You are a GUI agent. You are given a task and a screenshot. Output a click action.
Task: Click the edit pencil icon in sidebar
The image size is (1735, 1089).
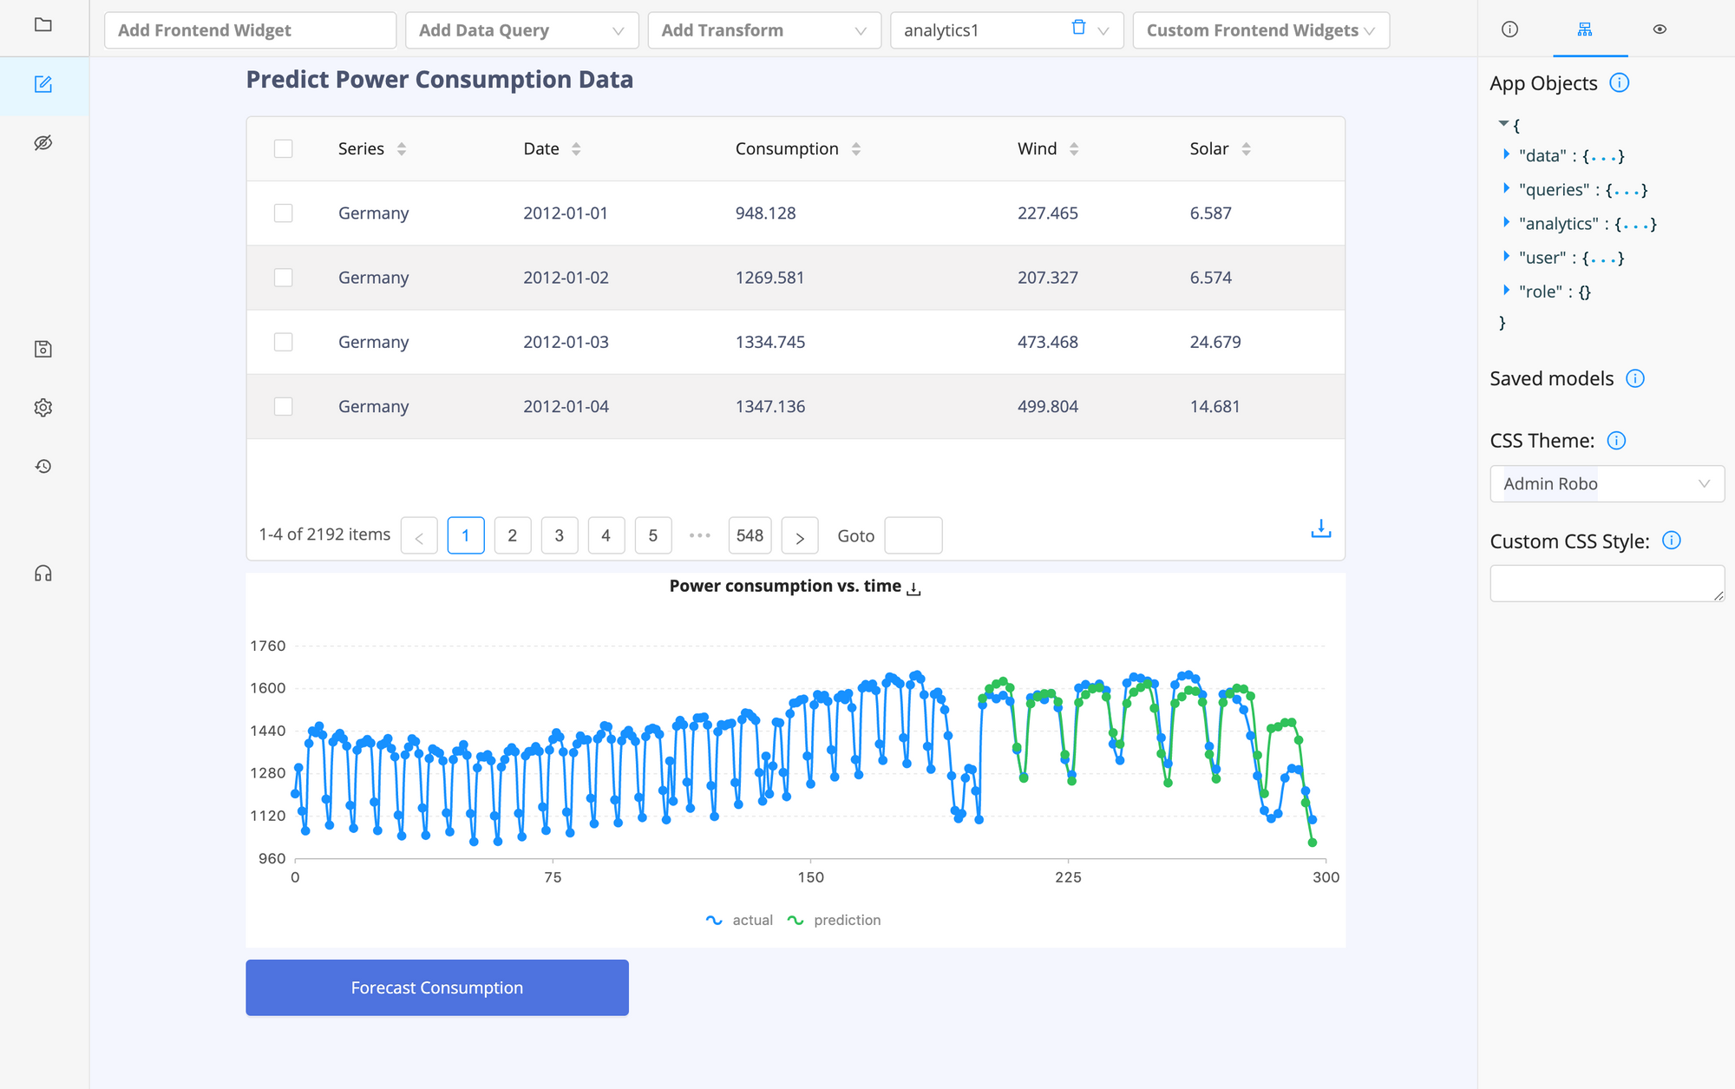point(43,84)
